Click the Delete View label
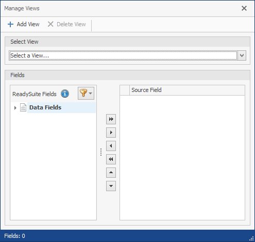Screen dimensions: 255x242 click(x=71, y=24)
